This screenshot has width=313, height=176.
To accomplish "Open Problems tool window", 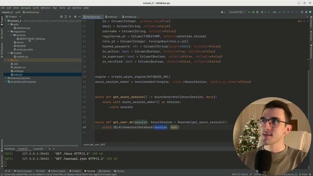I will click(75, 171).
